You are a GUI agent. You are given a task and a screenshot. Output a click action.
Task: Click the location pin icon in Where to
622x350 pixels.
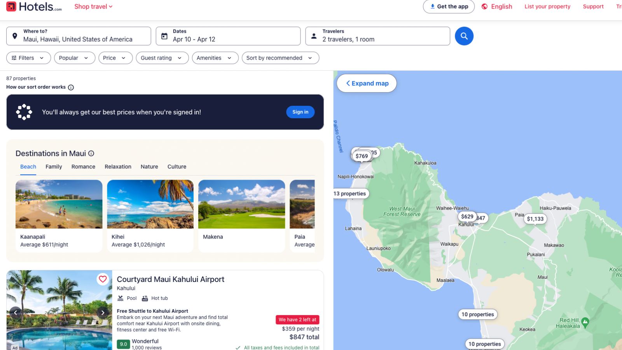tap(15, 36)
